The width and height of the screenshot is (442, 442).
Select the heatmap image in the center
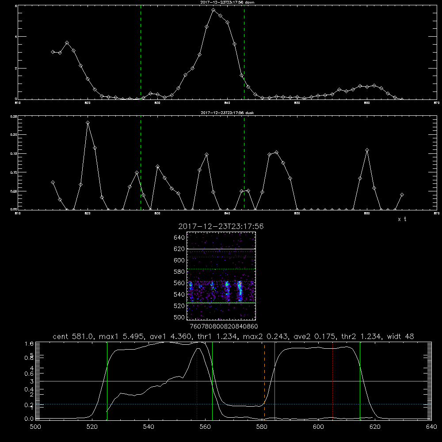221,276
